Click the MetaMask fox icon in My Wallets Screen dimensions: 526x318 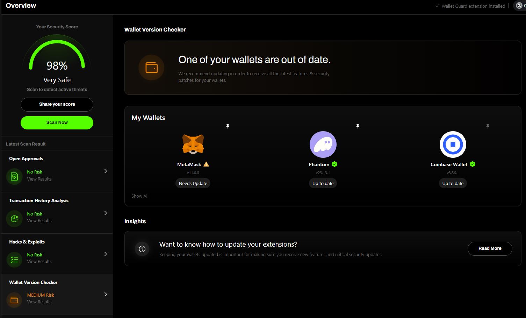pyautogui.click(x=193, y=144)
